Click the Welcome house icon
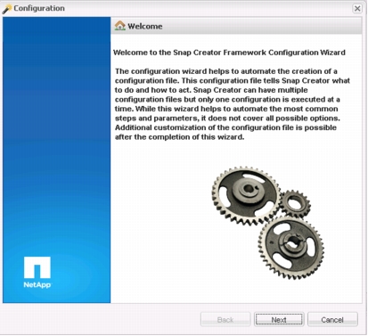This screenshot has width=368, height=336. tap(120, 26)
